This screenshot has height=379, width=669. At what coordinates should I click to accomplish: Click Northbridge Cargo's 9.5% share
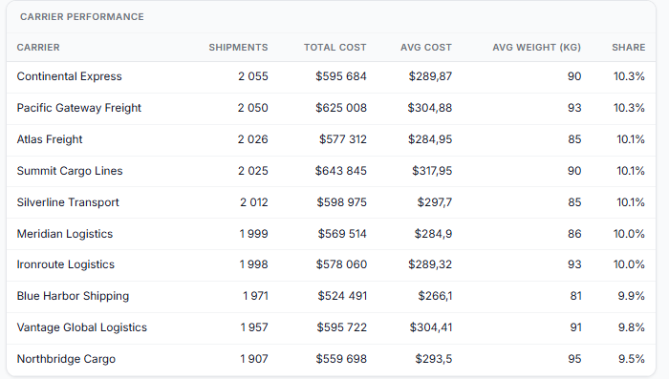point(632,359)
